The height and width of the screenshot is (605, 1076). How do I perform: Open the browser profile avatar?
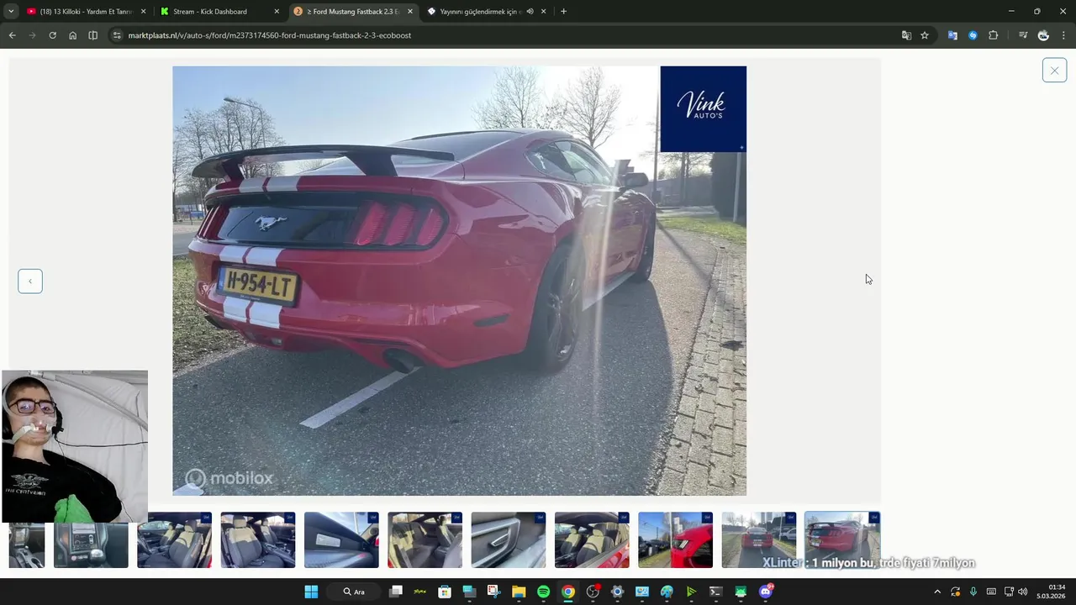pos(1043,35)
